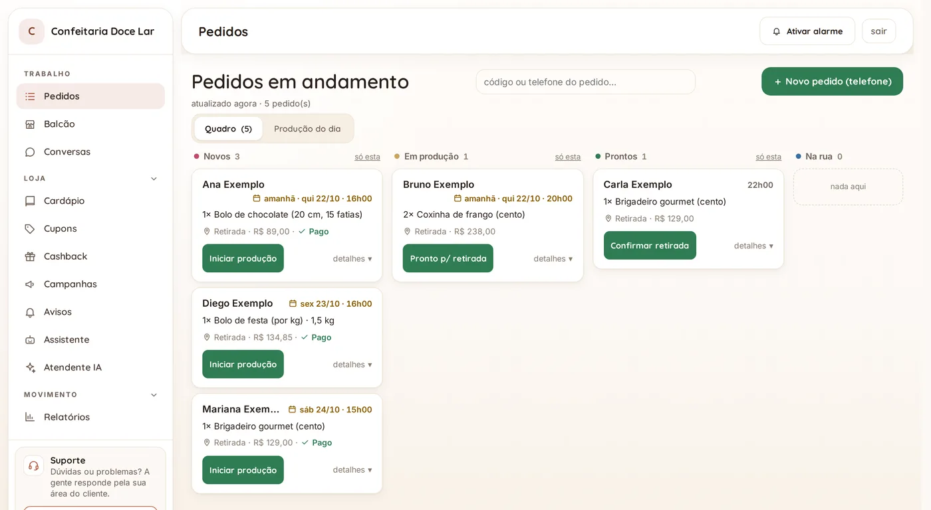Open the Assistente robot icon
The width and height of the screenshot is (931, 510).
click(30, 340)
